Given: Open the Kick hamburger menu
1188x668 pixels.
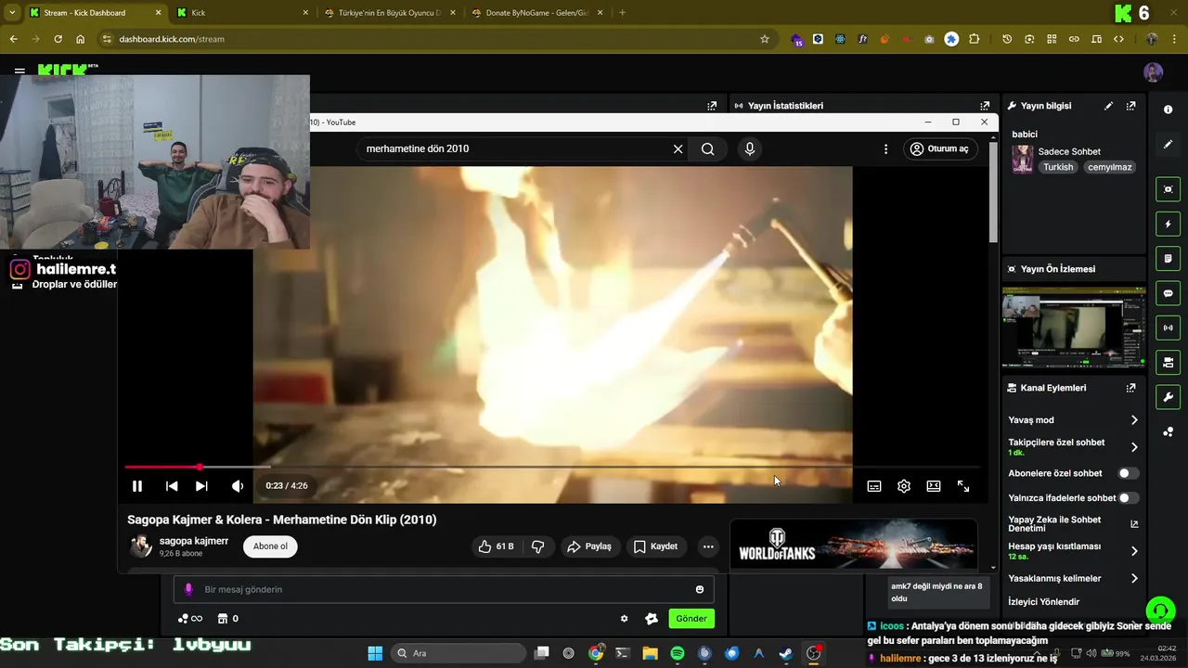Looking at the screenshot, I should click(19, 71).
